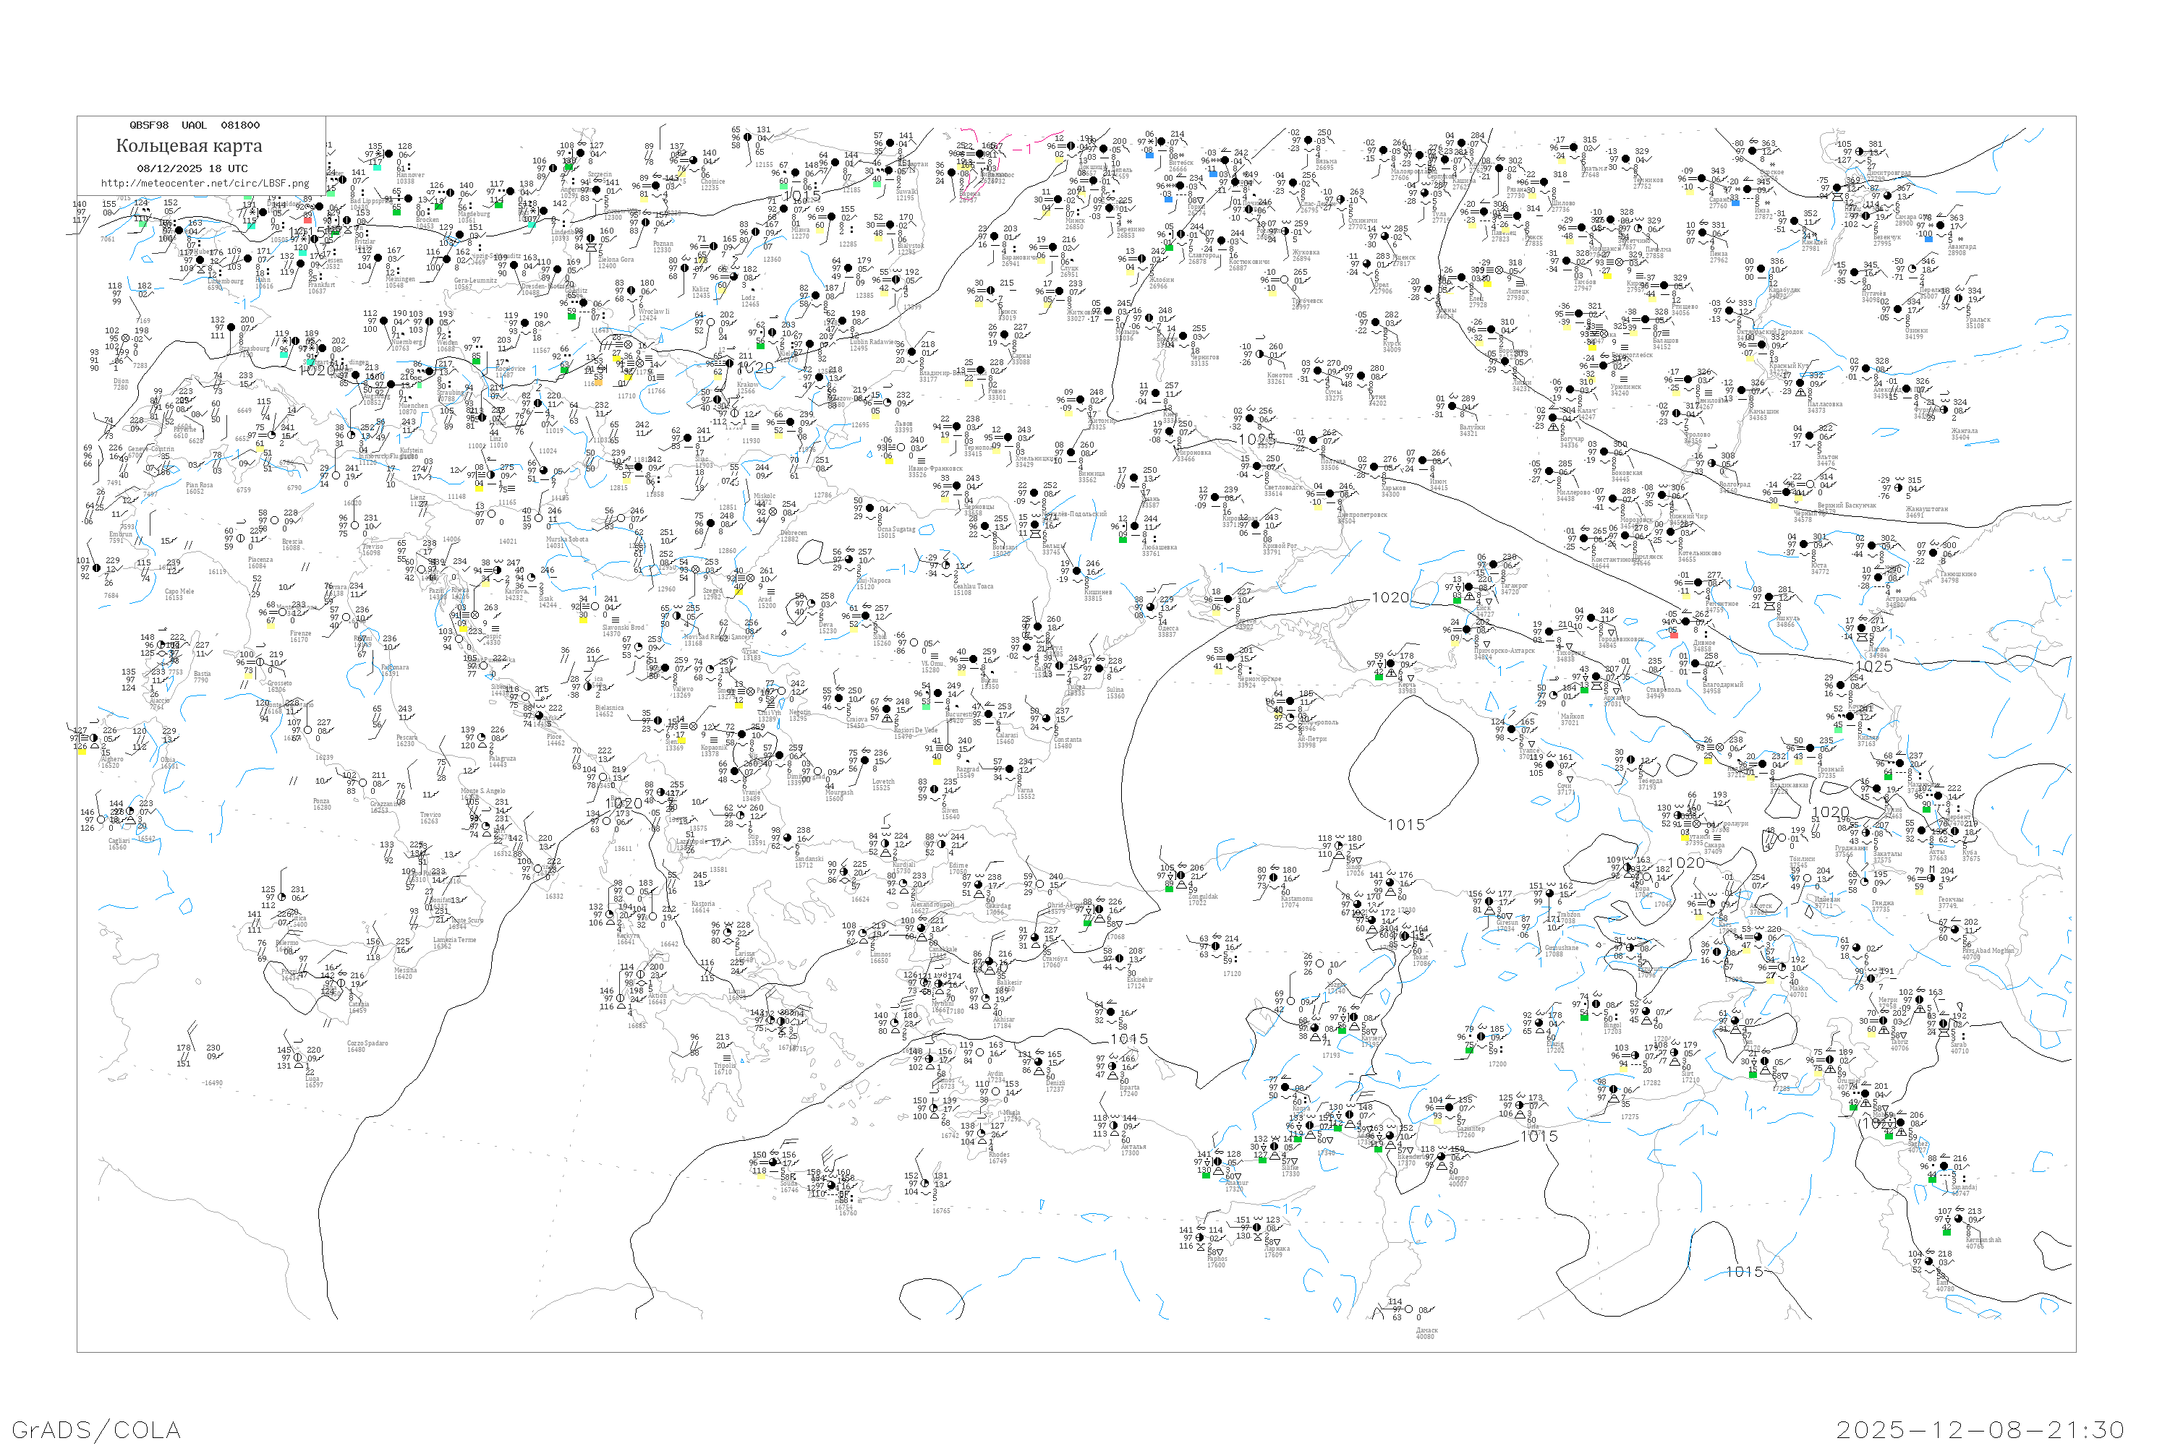Click the Одесса half-filled cloud cover symbol
Screen dimensions: 2170x1446
click(x=1151, y=607)
